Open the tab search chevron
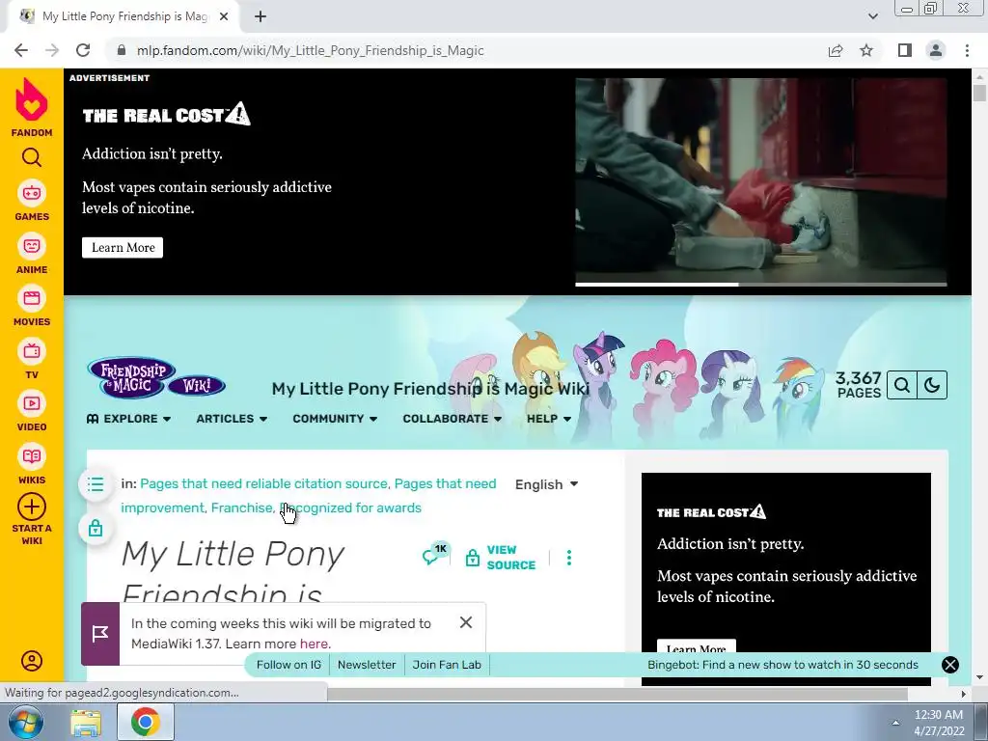The width and height of the screenshot is (988, 741). tap(872, 16)
